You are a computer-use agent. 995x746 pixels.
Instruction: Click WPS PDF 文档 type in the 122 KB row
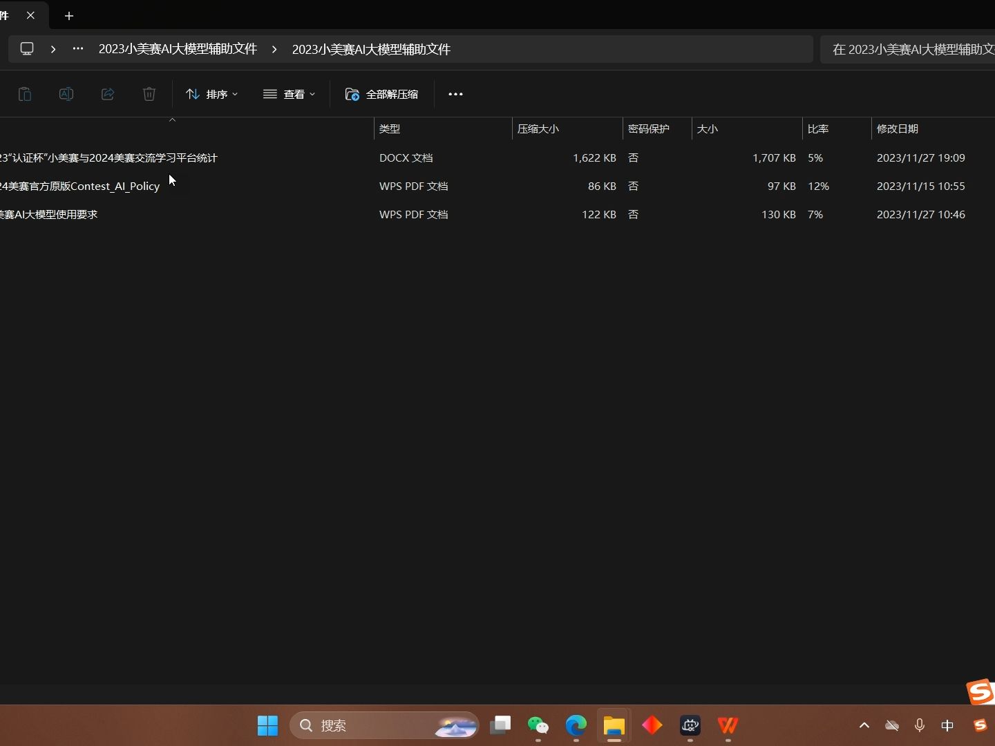[x=414, y=214]
